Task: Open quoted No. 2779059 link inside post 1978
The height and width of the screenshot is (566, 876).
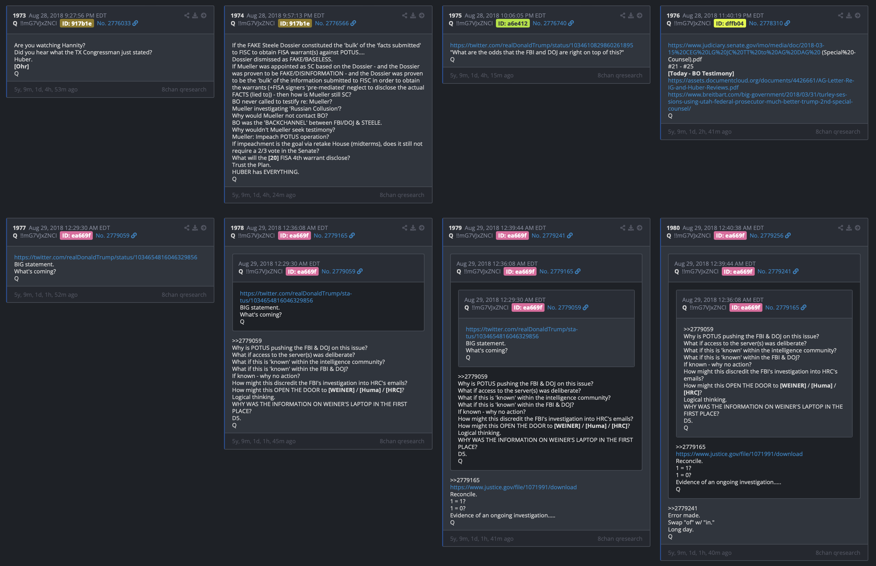Action: [342, 271]
